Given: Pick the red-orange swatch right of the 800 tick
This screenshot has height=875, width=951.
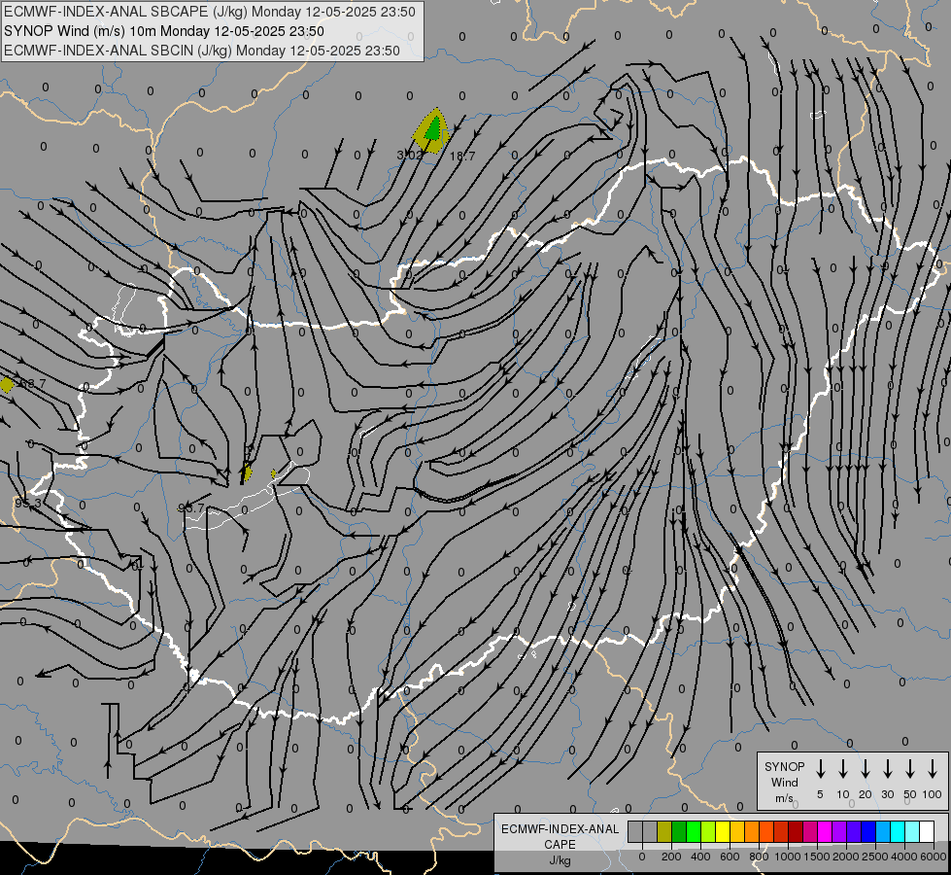Looking at the screenshot, I should coord(766,832).
